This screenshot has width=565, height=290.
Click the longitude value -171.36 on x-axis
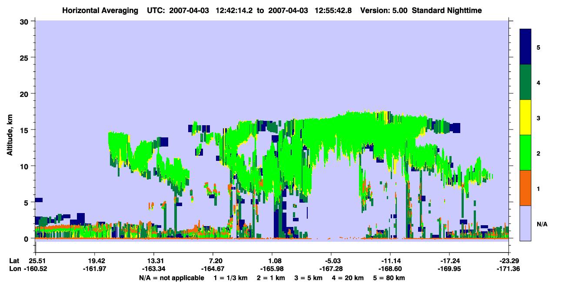(x=508, y=269)
